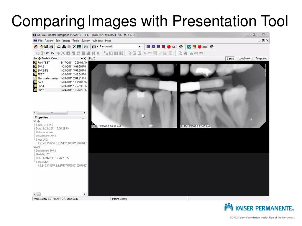Click the blue C capture button
Image resolution: width=302 pixels, height=226 pixels.
coord(158,46)
